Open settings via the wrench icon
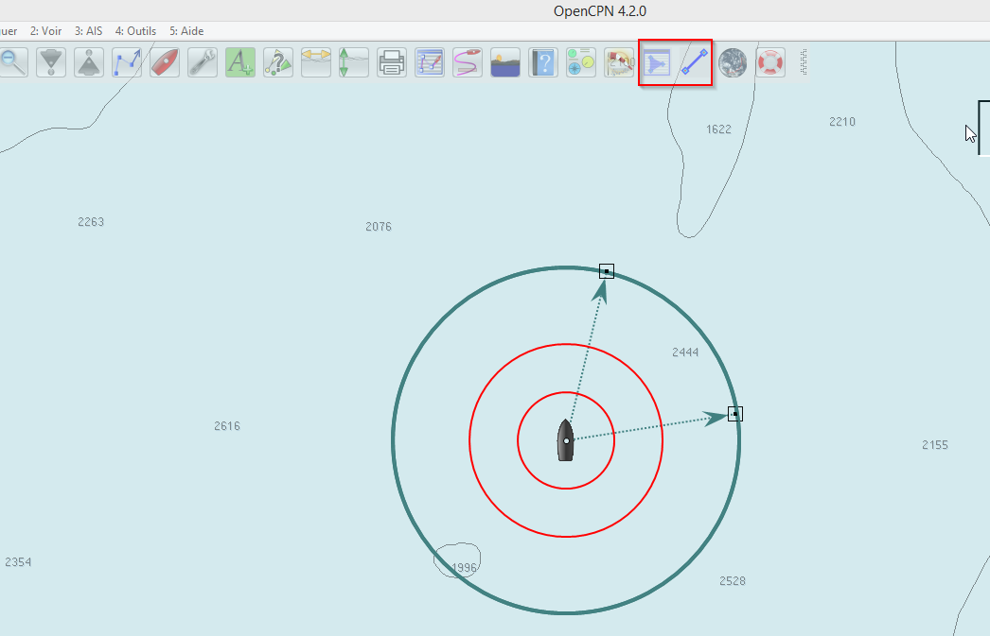The image size is (990, 636). tap(203, 63)
